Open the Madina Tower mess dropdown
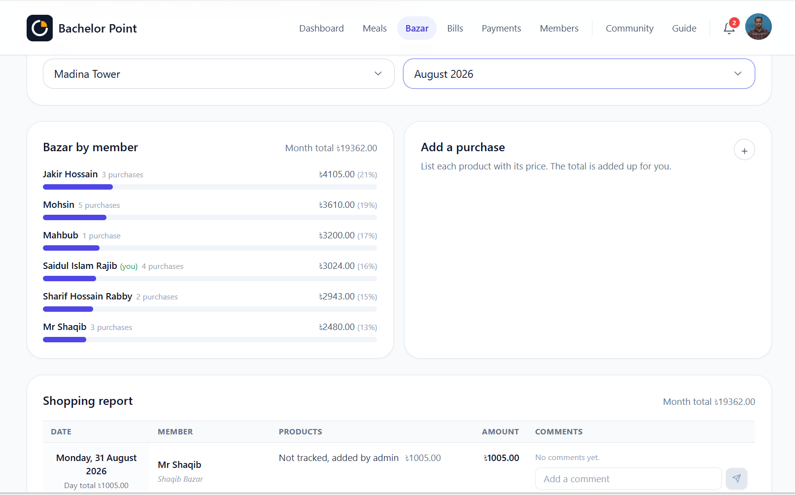Screen dimensions: 795x495 pos(219,74)
